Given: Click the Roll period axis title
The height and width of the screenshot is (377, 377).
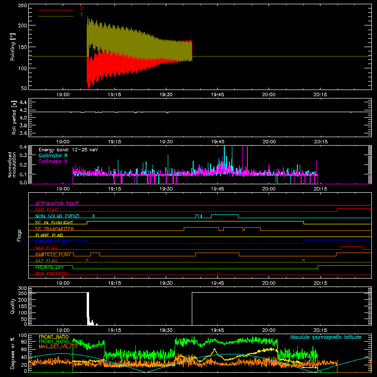Looking at the screenshot, I should [x=14, y=117].
